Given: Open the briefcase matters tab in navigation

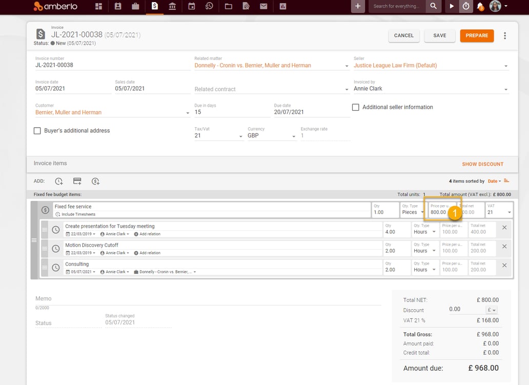Looking at the screenshot, I should [x=136, y=6].
